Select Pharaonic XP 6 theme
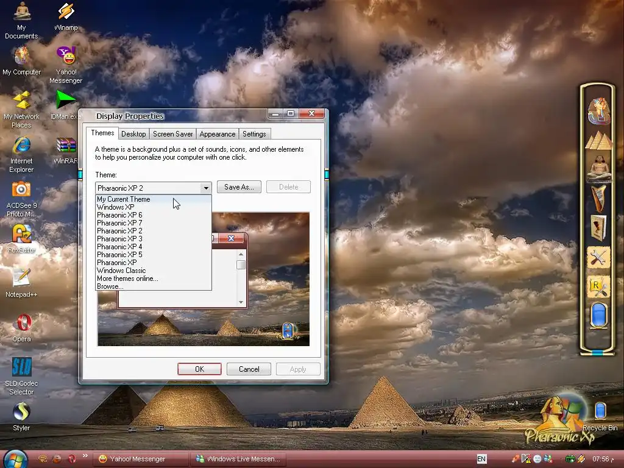The height and width of the screenshot is (468, 624). tap(153, 215)
